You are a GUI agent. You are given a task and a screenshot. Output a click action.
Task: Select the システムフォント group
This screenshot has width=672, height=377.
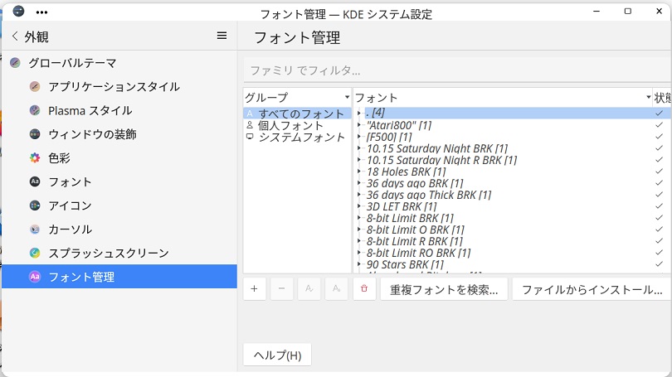pos(297,137)
